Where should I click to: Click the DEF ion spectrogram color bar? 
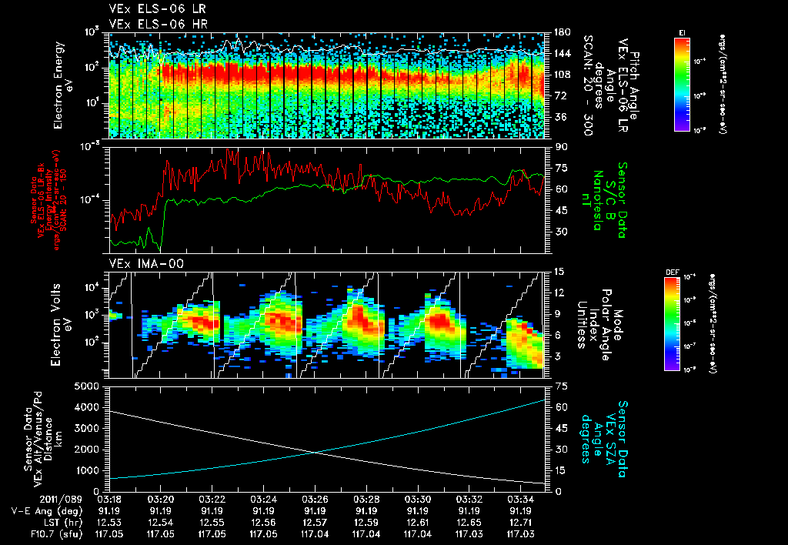pos(673,324)
